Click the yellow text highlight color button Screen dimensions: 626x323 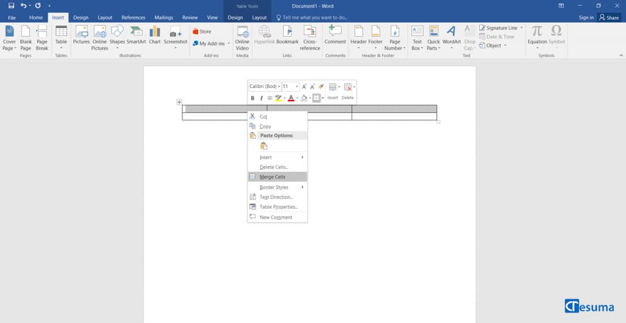tap(279, 98)
